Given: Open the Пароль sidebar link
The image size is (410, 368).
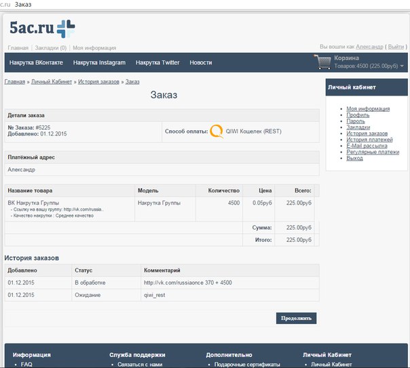Looking at the screenshot, I should pyautogui.click(x=355, y=121).
